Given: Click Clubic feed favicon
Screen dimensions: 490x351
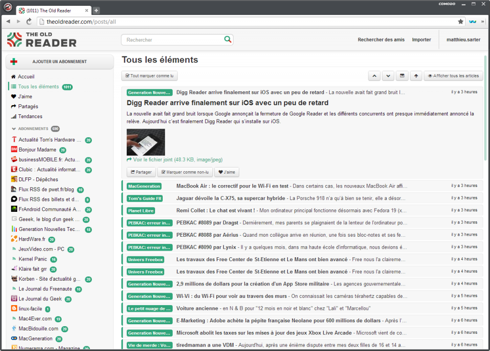Looking at the screenshot, I should (14, 169).
